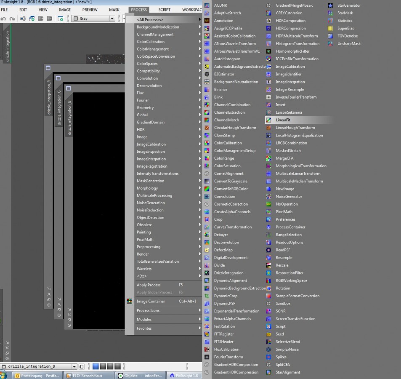Click the Windows Start orb
401x379 pixels.
tap(3, 375)
